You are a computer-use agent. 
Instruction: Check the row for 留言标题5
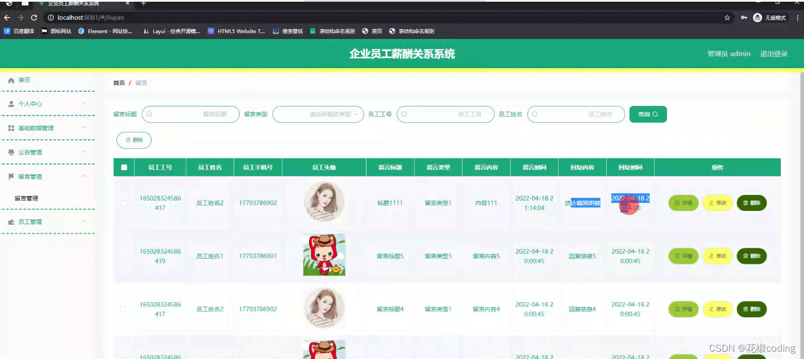(124, 256)
